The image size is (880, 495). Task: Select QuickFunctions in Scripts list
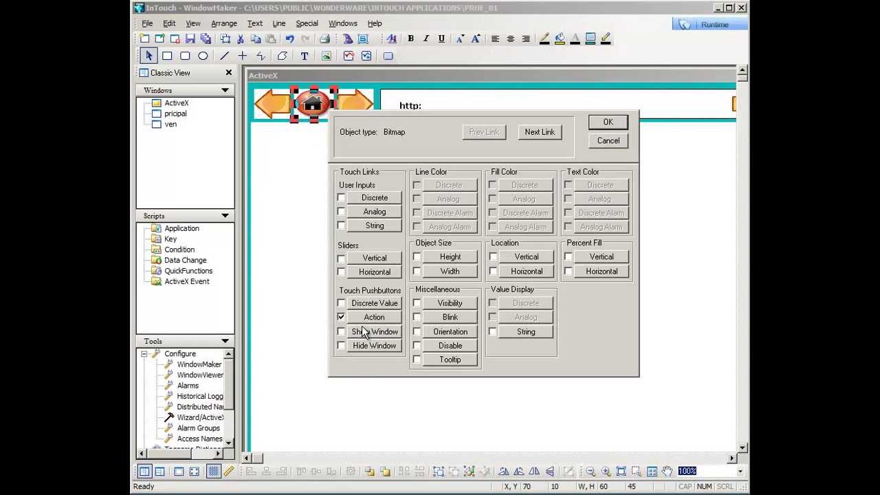pyautogui.click(x=188, y=271)
